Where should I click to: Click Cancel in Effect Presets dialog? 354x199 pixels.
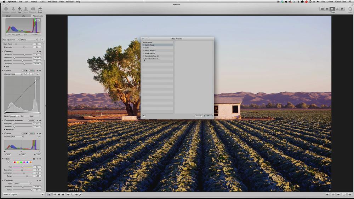coord(199,116)
